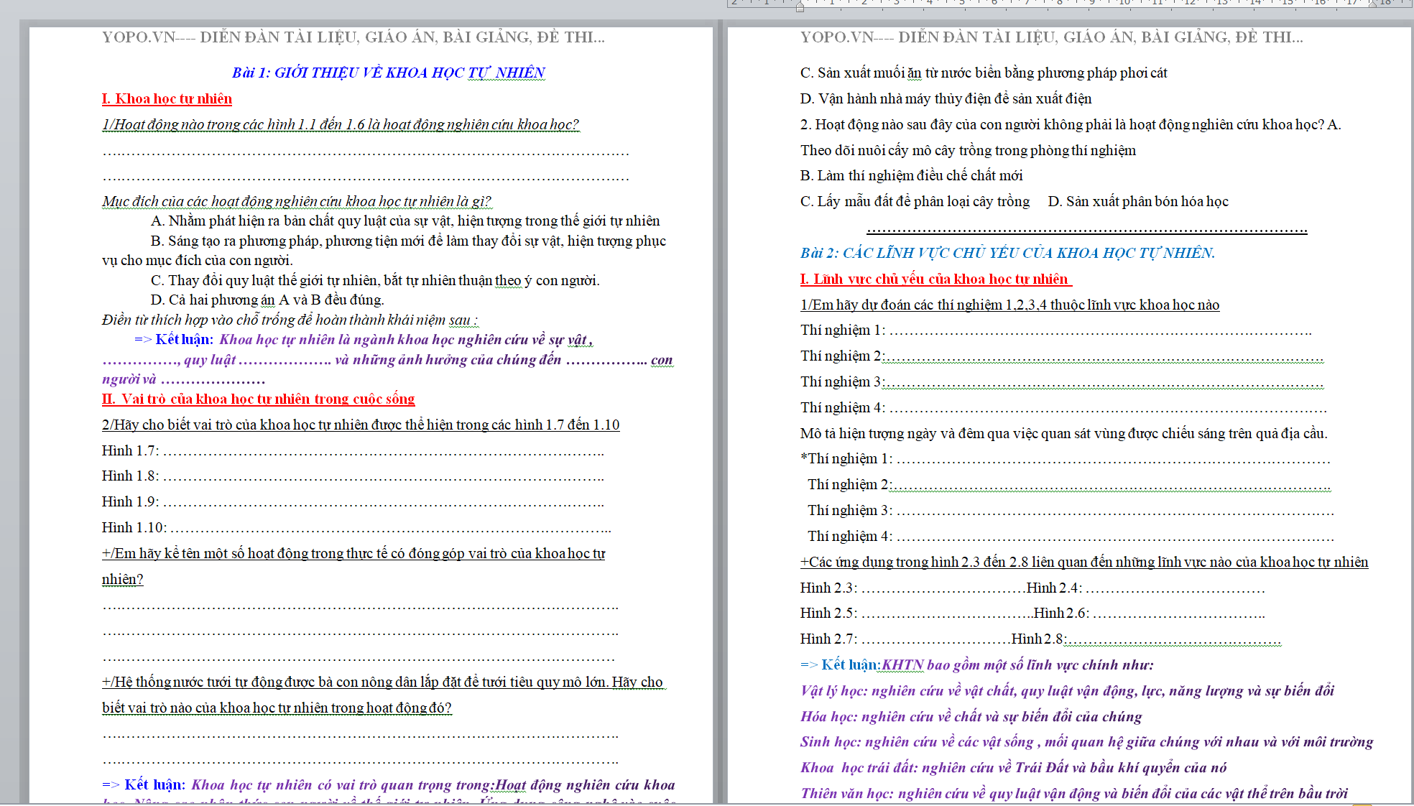Click 'Kết luận: KHTN bao gồm một số lĩnh vực' line

click(x=977, y=664)
